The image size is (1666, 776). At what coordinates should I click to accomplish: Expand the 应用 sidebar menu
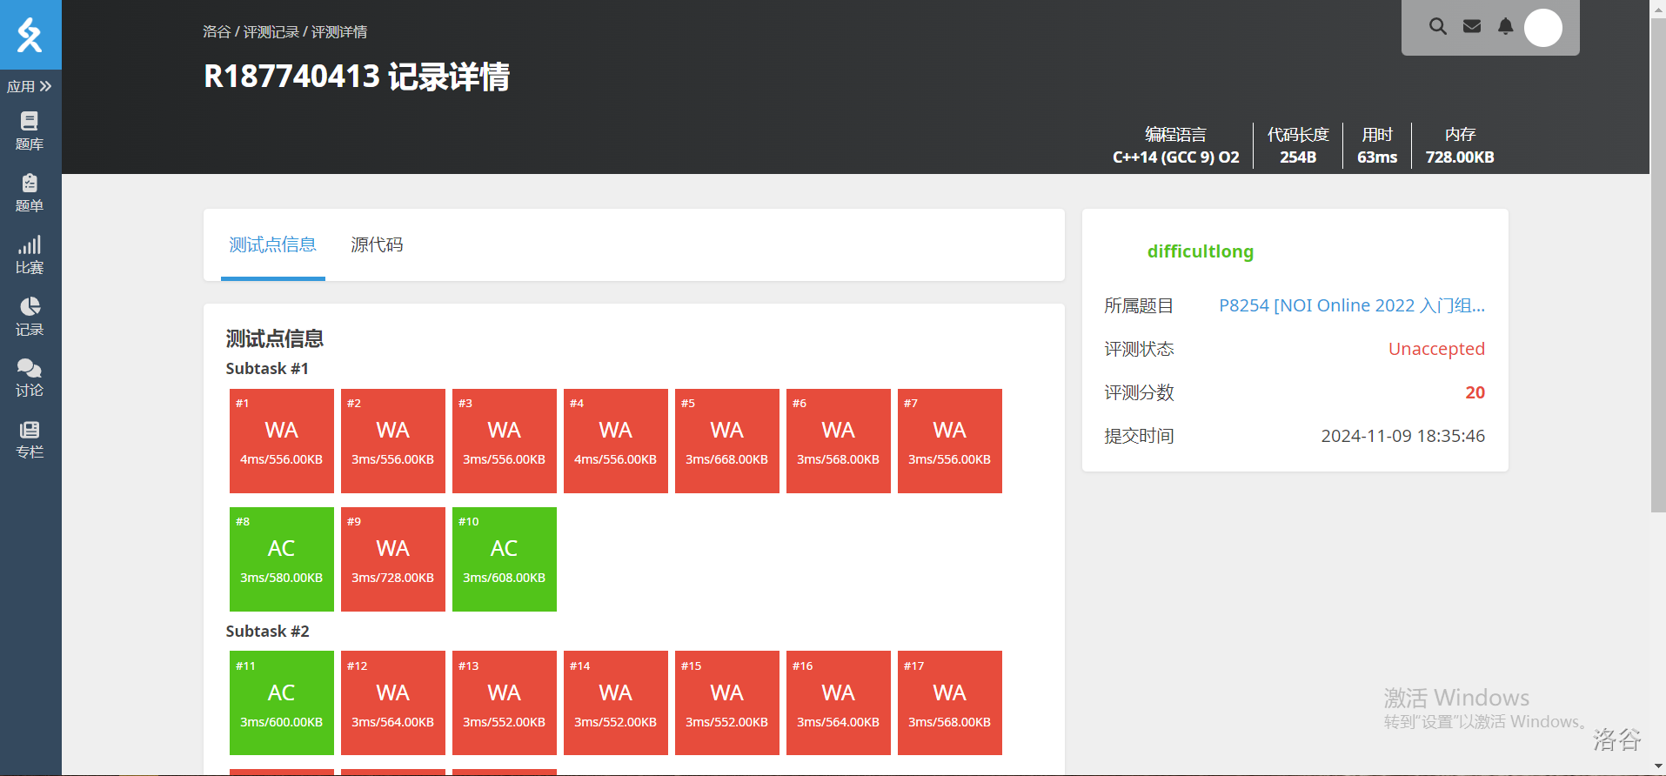pos(30,86)
